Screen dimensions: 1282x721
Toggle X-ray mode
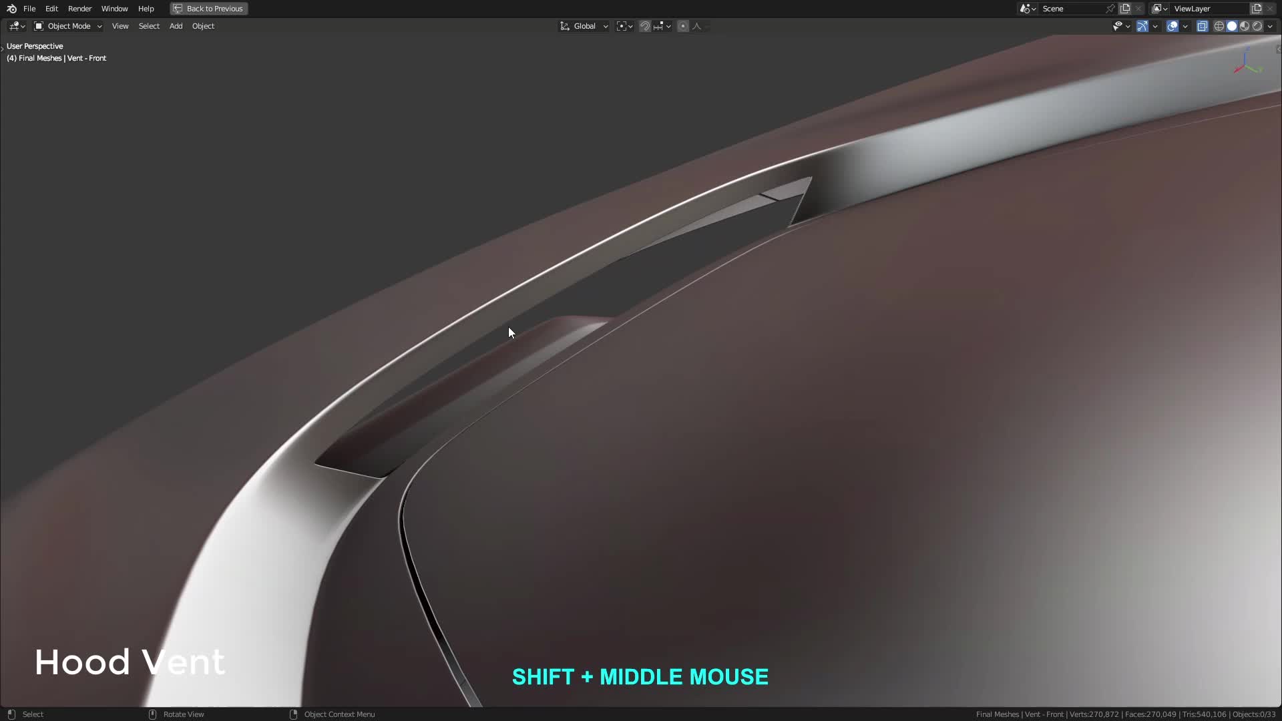tap(1203, 26)
